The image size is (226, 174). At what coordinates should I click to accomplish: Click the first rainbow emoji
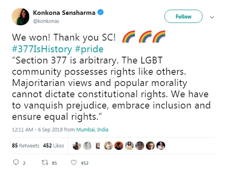[129, 37]
